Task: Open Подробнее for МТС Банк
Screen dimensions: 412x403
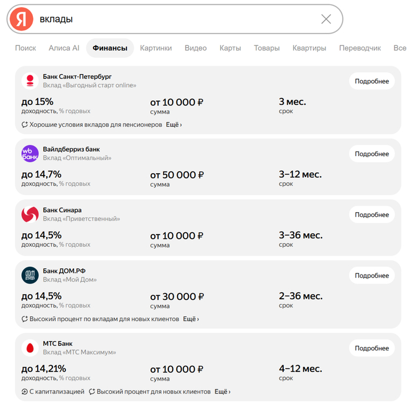Action: (x=371, y=348)
